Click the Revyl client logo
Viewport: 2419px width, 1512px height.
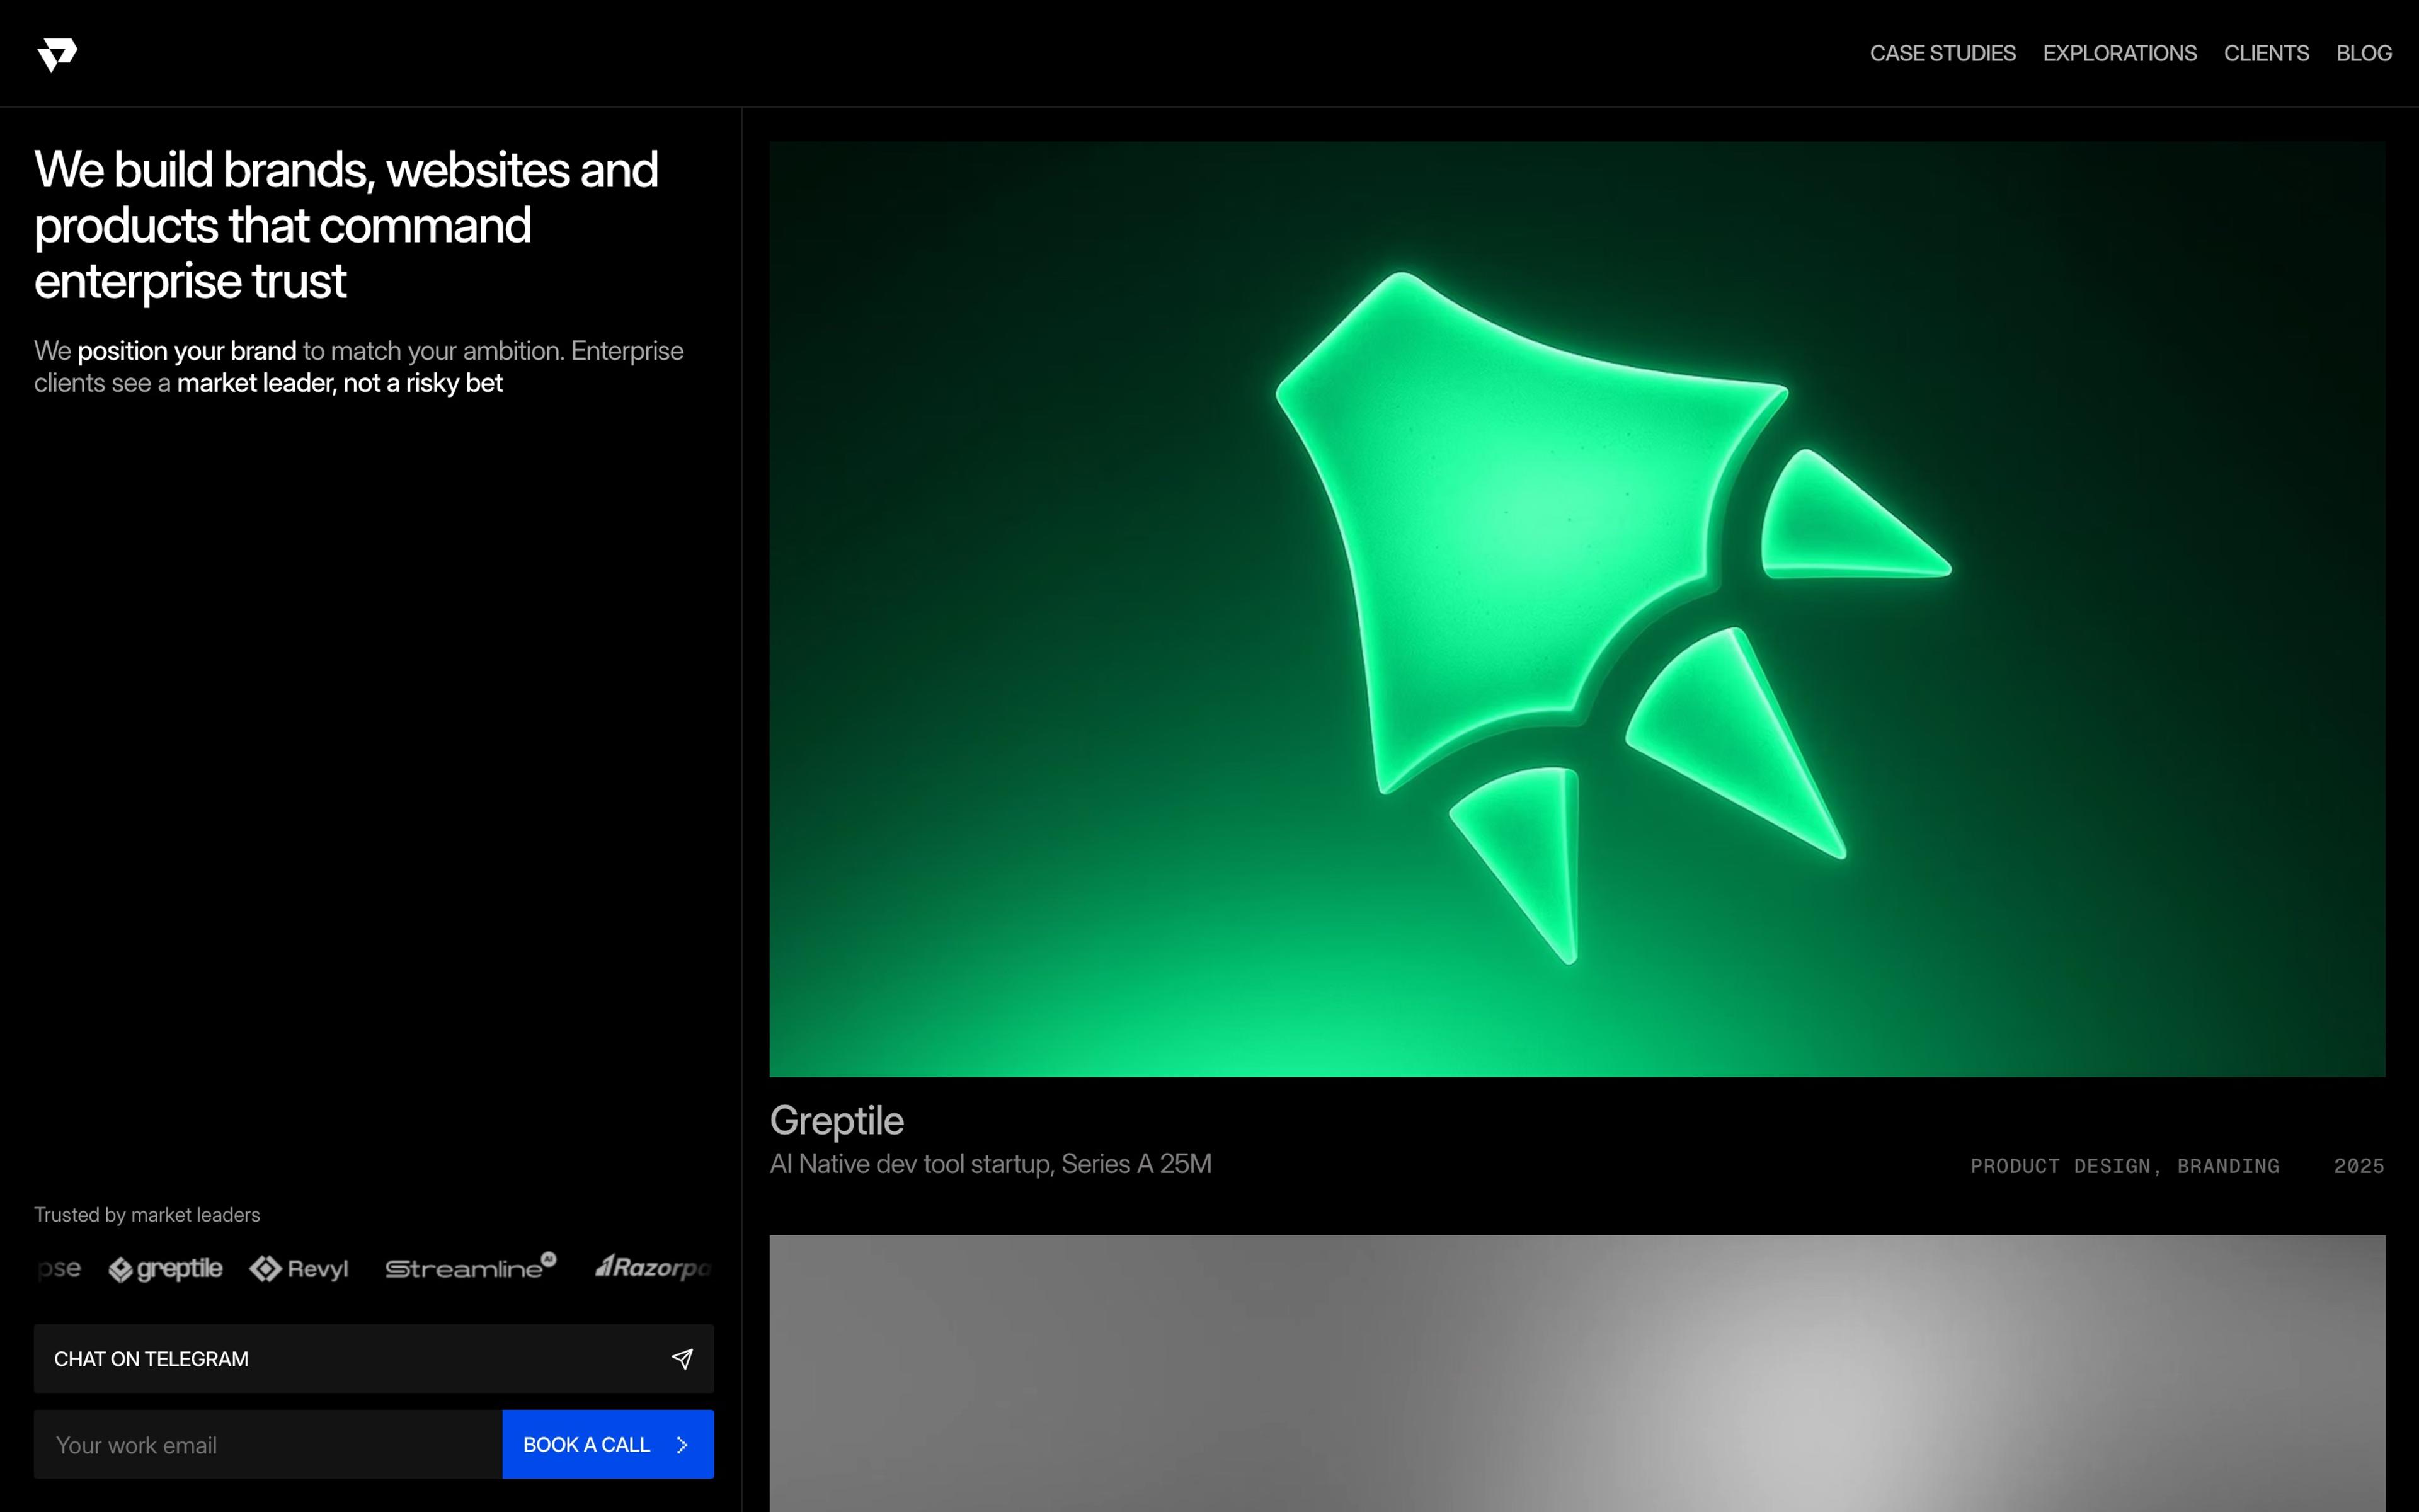[299, 1268]
